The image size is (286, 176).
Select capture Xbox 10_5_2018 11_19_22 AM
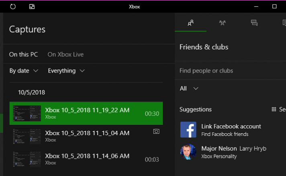[86, 113]
